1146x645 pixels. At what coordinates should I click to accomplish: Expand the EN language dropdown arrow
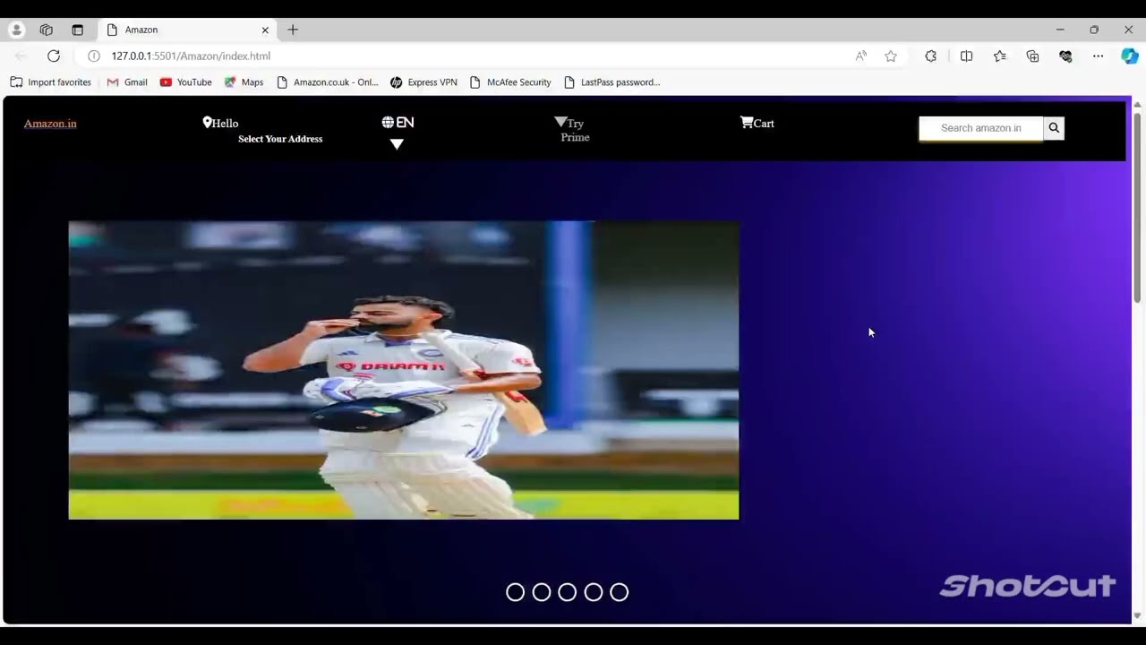pos(397,144)
